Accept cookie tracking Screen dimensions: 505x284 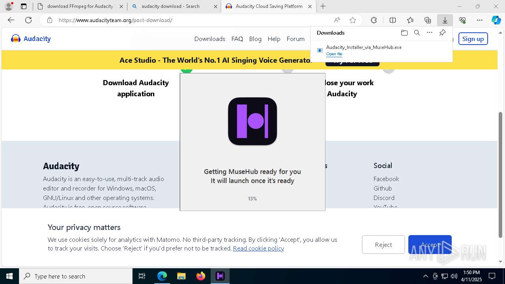click(x=430, y=245)
